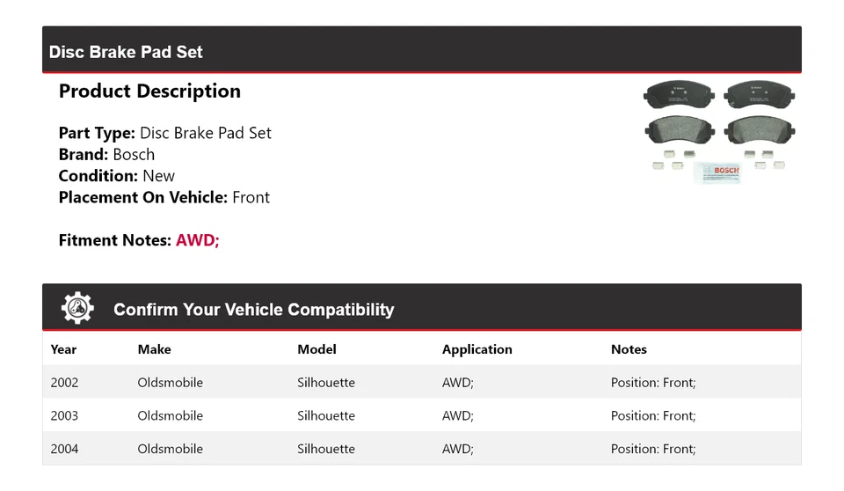Select the 2003 year cell
Viewport: 844px width, 491px height.
(64, 415)
